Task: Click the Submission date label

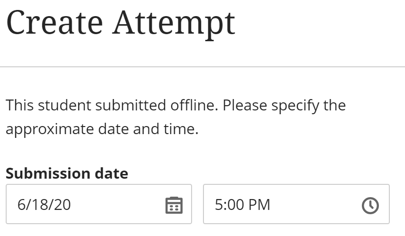Action: coord(67,173)
